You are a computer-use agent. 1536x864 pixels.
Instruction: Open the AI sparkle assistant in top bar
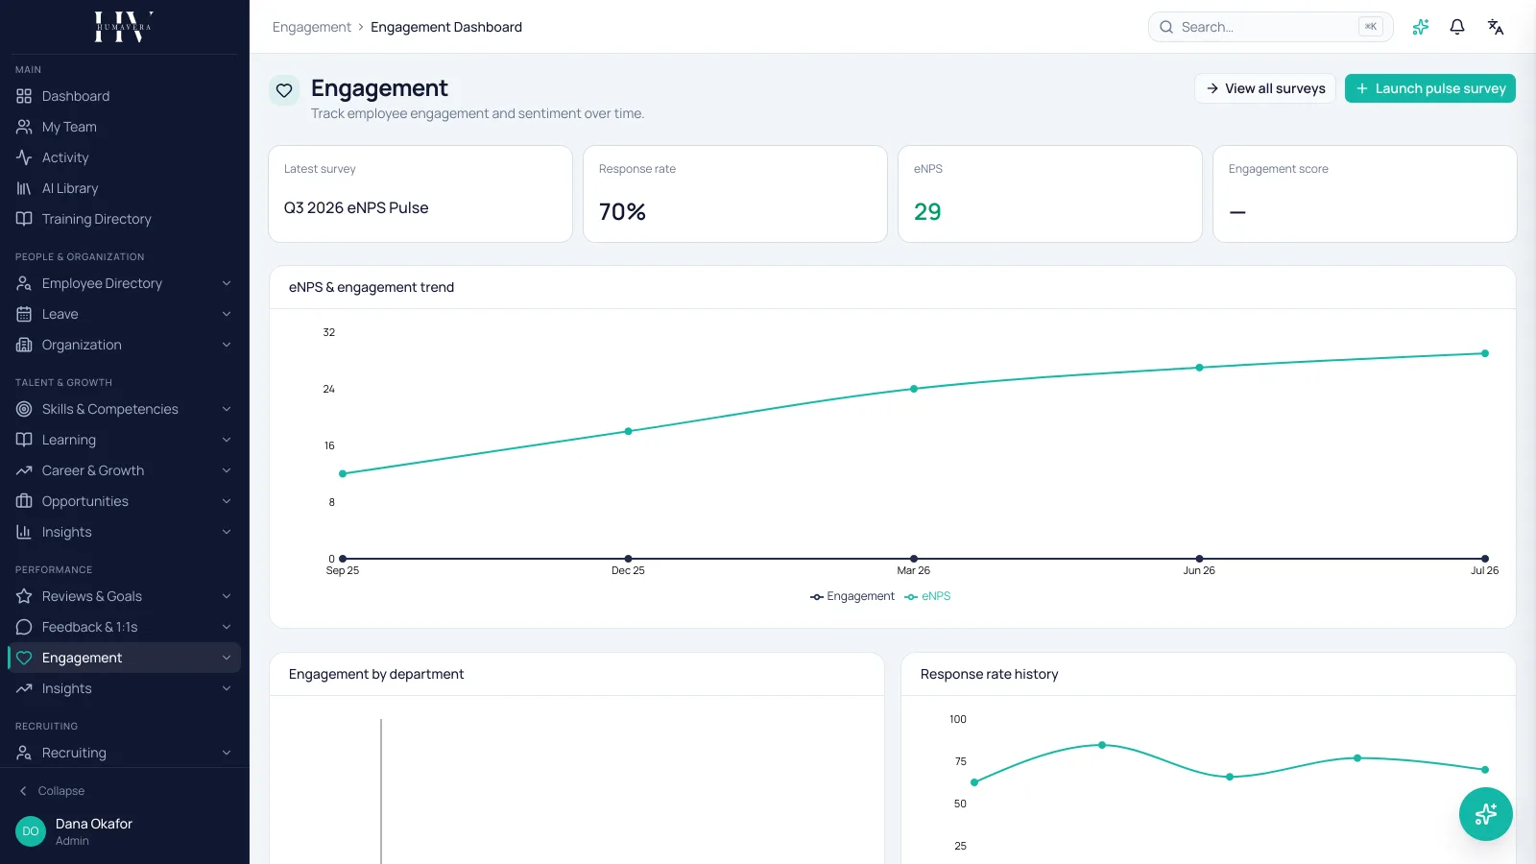(x=1421, y=27)
